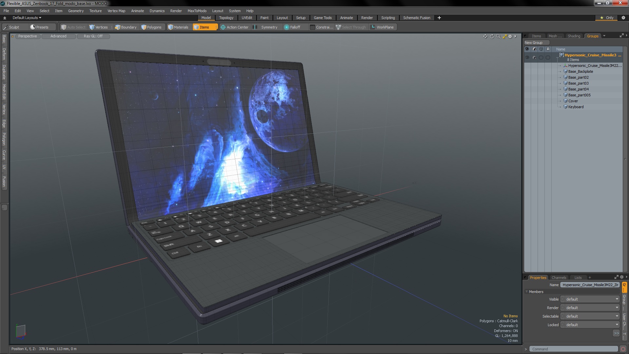Switch to the UVEdit layout tab

(247, 18)
